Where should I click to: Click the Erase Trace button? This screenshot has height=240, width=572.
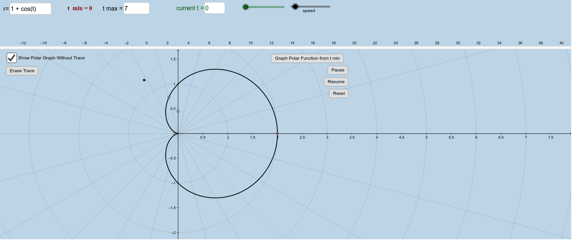[22, 71]
